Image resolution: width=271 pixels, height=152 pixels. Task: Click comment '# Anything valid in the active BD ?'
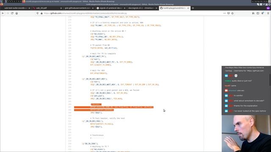tap(108, 31)
